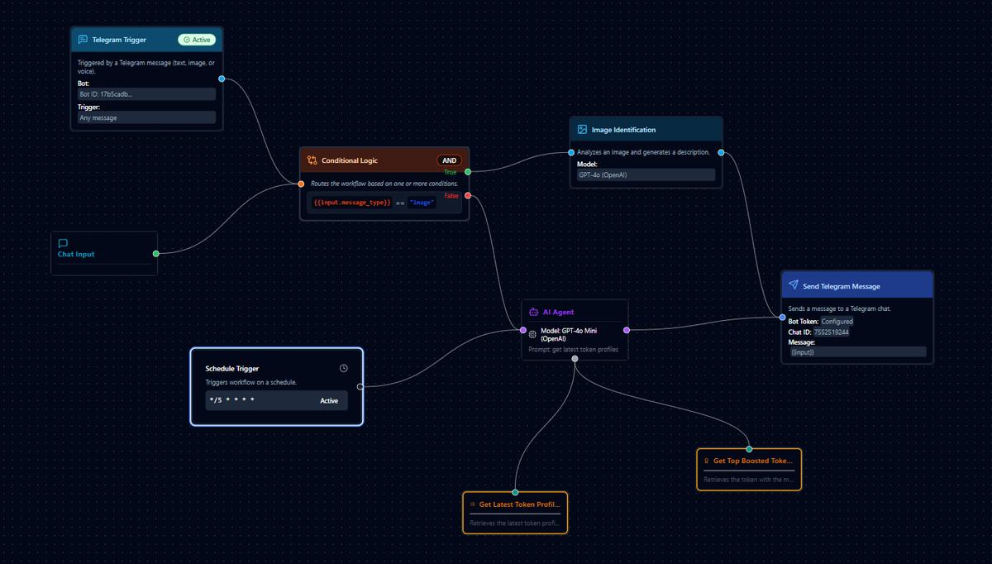Click the Configured Bot Token value
Image resolution: width=992 pixels, height=564 pixels.
coord(837,321)
